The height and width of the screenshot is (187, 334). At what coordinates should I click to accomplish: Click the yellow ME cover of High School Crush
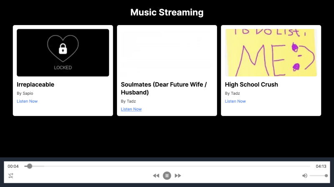(271, 53)
